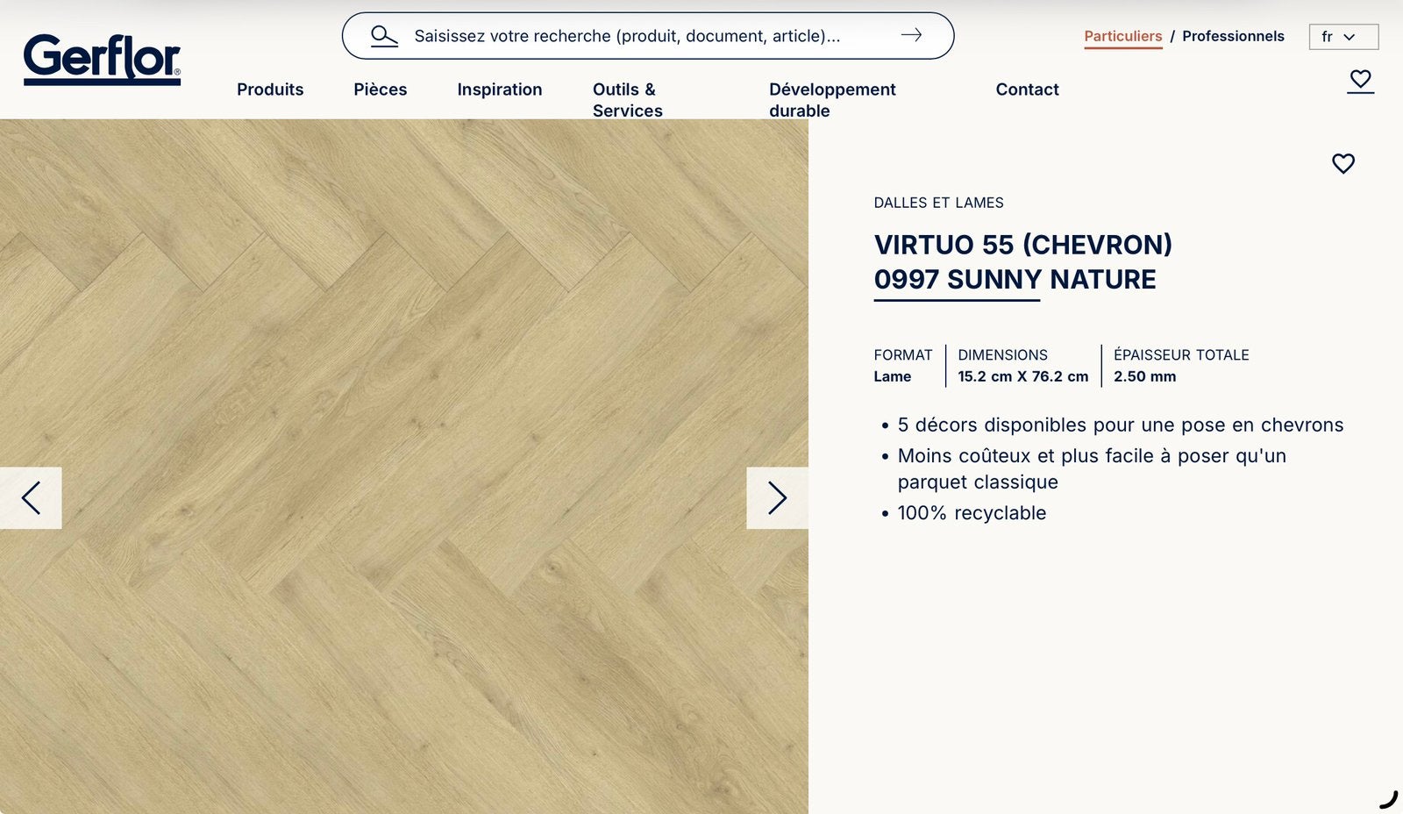
Task: Open favorites via header heart icon
Action: 1360,81
